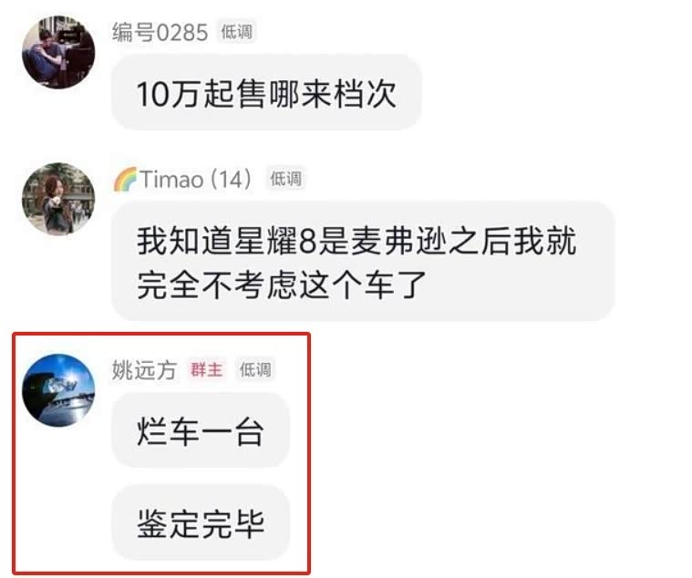Select the message bubble 烂车一台
692x578 pixels.
click(x=201, y=431)
